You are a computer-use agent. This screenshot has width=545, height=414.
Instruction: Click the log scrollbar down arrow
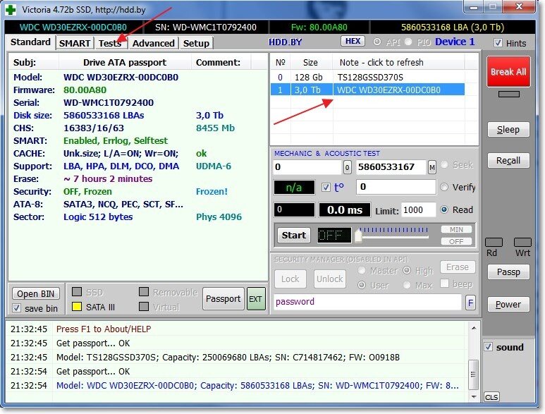pyautogui.click(x=473, y=396)
